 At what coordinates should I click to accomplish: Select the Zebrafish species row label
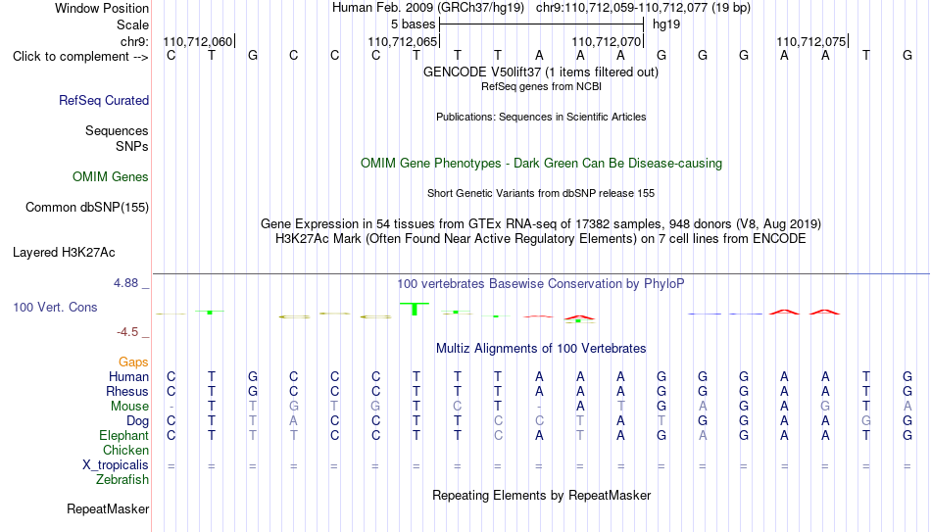122,479
